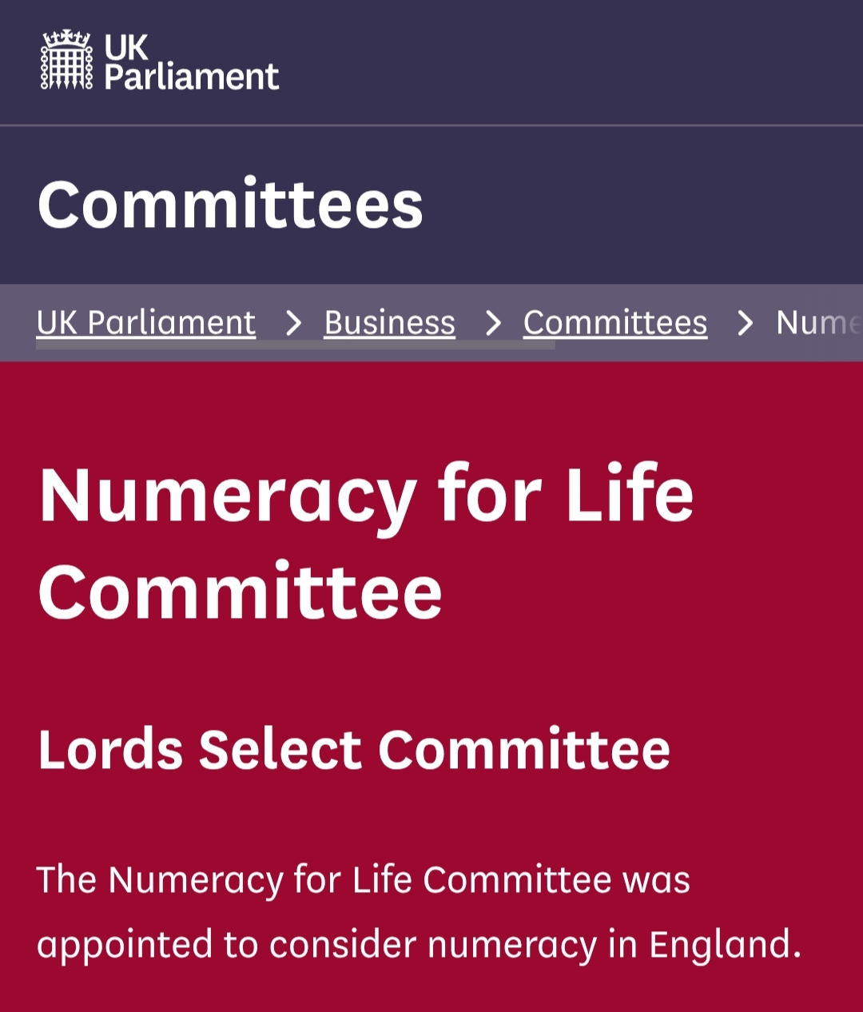The width and height of the screenshot is (863, 1012).
Task: Click the breadcrumb horizontal scrollbar track
Action: (x=296, y=345)
